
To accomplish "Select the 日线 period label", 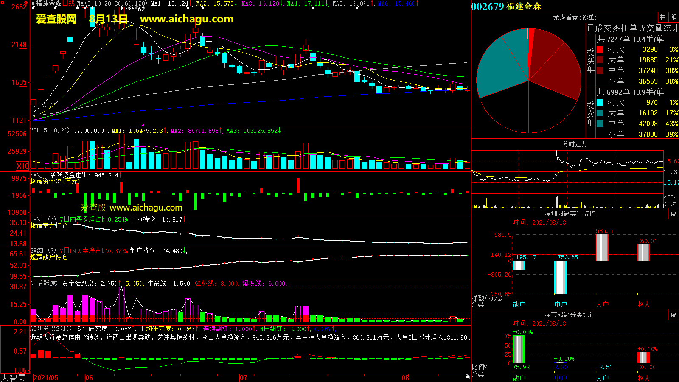I will pos(68,3).
